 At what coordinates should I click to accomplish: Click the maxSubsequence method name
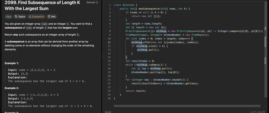point(149,9)
